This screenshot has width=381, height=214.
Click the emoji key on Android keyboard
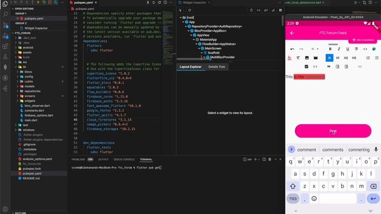[314, 199]
